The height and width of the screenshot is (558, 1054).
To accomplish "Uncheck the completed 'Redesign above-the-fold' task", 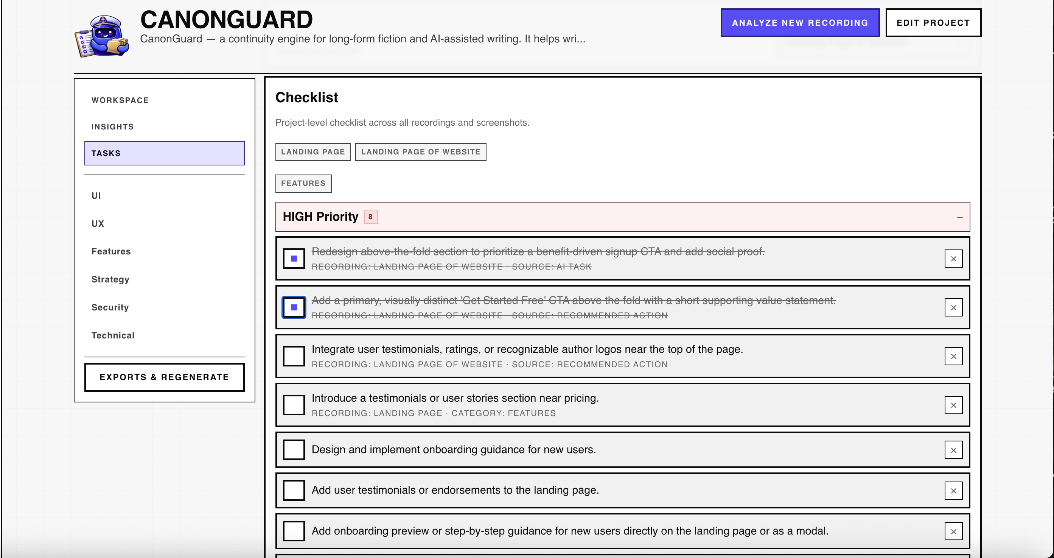I will click(293, 258).
